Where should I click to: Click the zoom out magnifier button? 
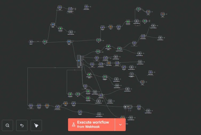[x=7, y=125]
